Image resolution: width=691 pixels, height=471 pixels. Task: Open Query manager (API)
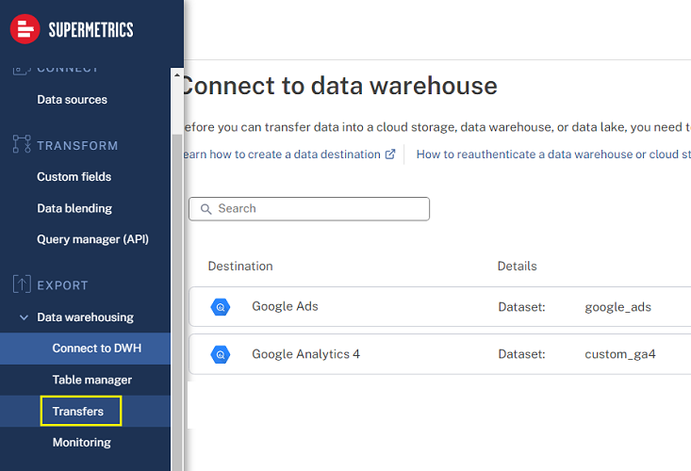(92, 239)
